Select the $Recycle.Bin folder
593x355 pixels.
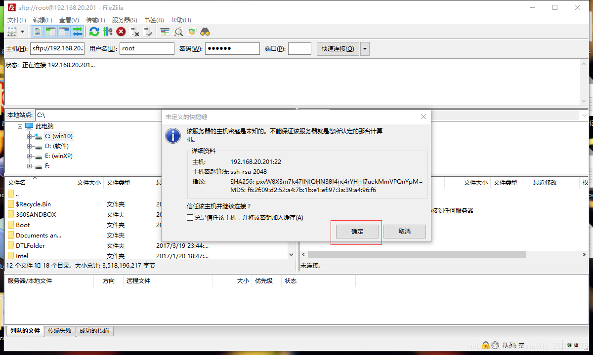point(33,204)
